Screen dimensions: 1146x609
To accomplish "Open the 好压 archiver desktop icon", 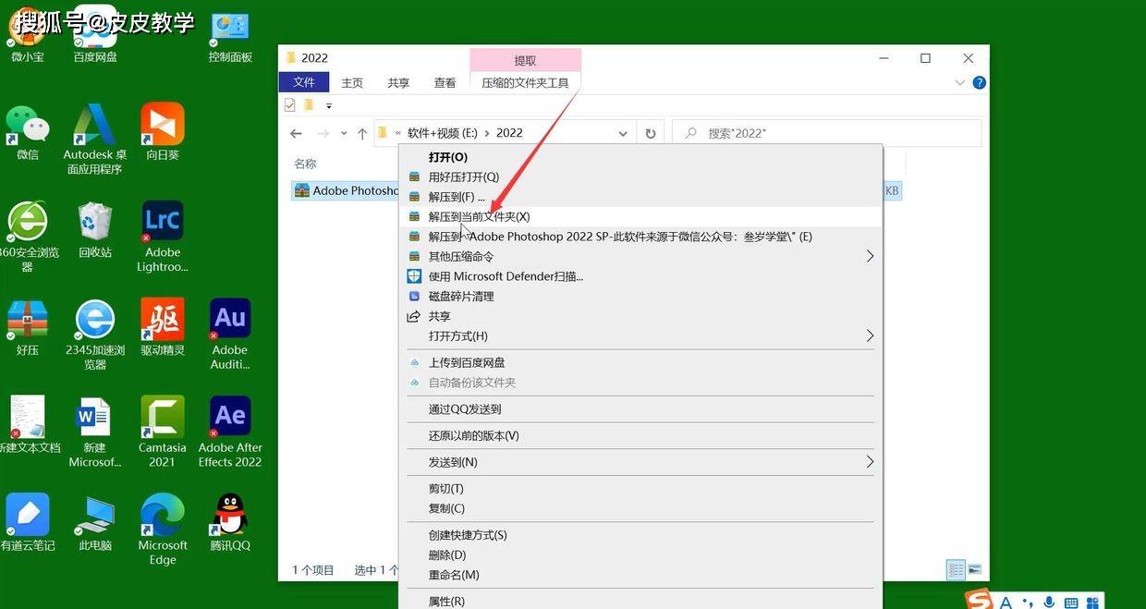I will (27, 327).
